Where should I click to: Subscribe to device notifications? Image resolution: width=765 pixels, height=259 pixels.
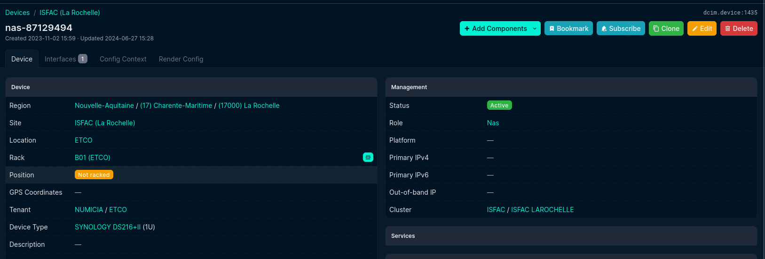pos(620,29)
